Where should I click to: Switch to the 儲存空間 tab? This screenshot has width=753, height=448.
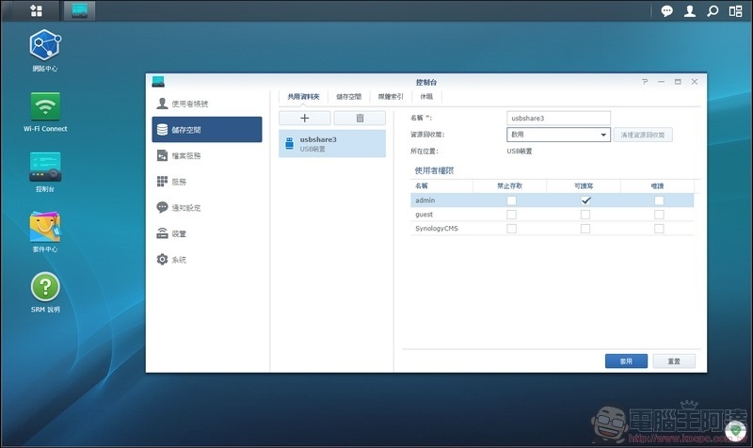(x=348, y=97)
